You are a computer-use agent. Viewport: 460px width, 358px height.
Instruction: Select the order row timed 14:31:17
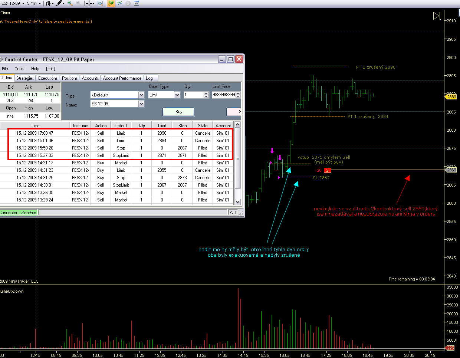(x=117, y=163)
